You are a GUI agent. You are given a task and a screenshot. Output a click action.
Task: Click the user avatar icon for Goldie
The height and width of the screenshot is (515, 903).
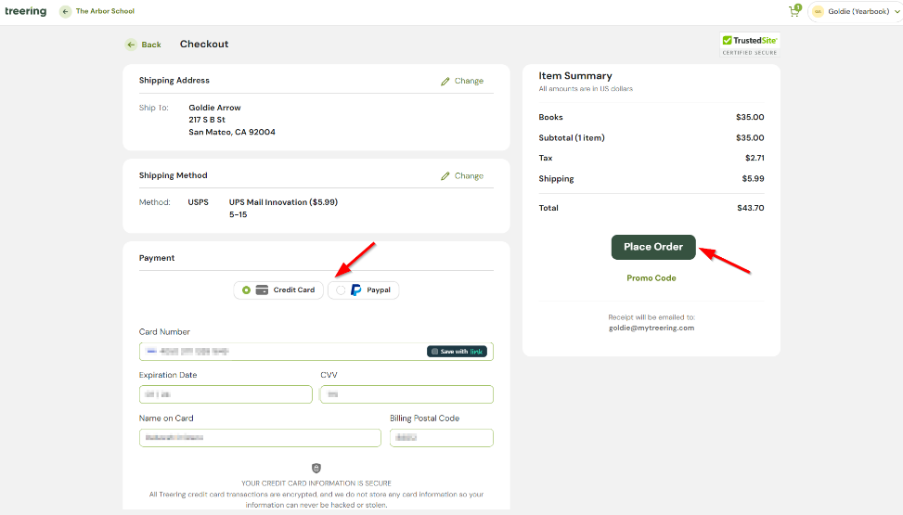pos(818,12)
